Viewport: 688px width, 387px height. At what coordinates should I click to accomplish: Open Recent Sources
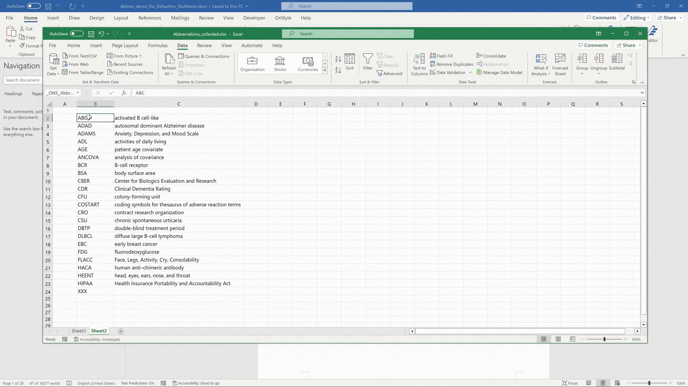[x=125, y=64]
